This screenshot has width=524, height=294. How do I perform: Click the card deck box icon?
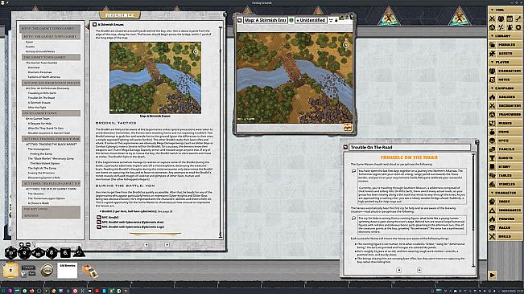(x=89, y=271)
